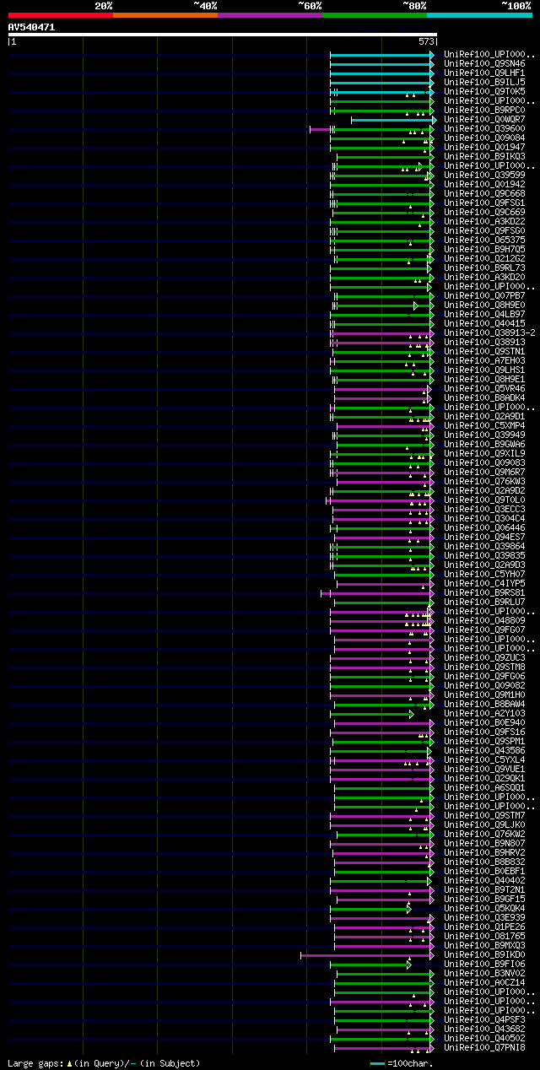Viewport: 540px width, 1070px height.
Task: Open hit UniRef100_Q0WQR7
Action: [x=484, y=119]
